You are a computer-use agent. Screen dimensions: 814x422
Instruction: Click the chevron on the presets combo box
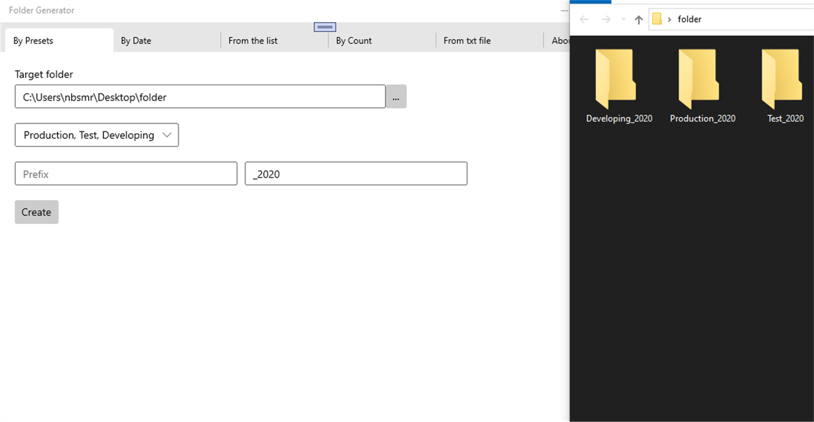click(168, 135)
